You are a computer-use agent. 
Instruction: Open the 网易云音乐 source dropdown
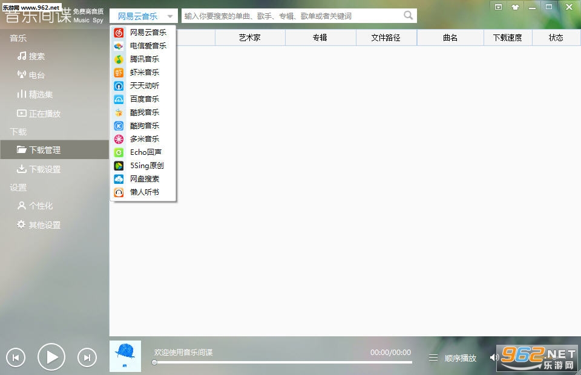tap(143, 16)
